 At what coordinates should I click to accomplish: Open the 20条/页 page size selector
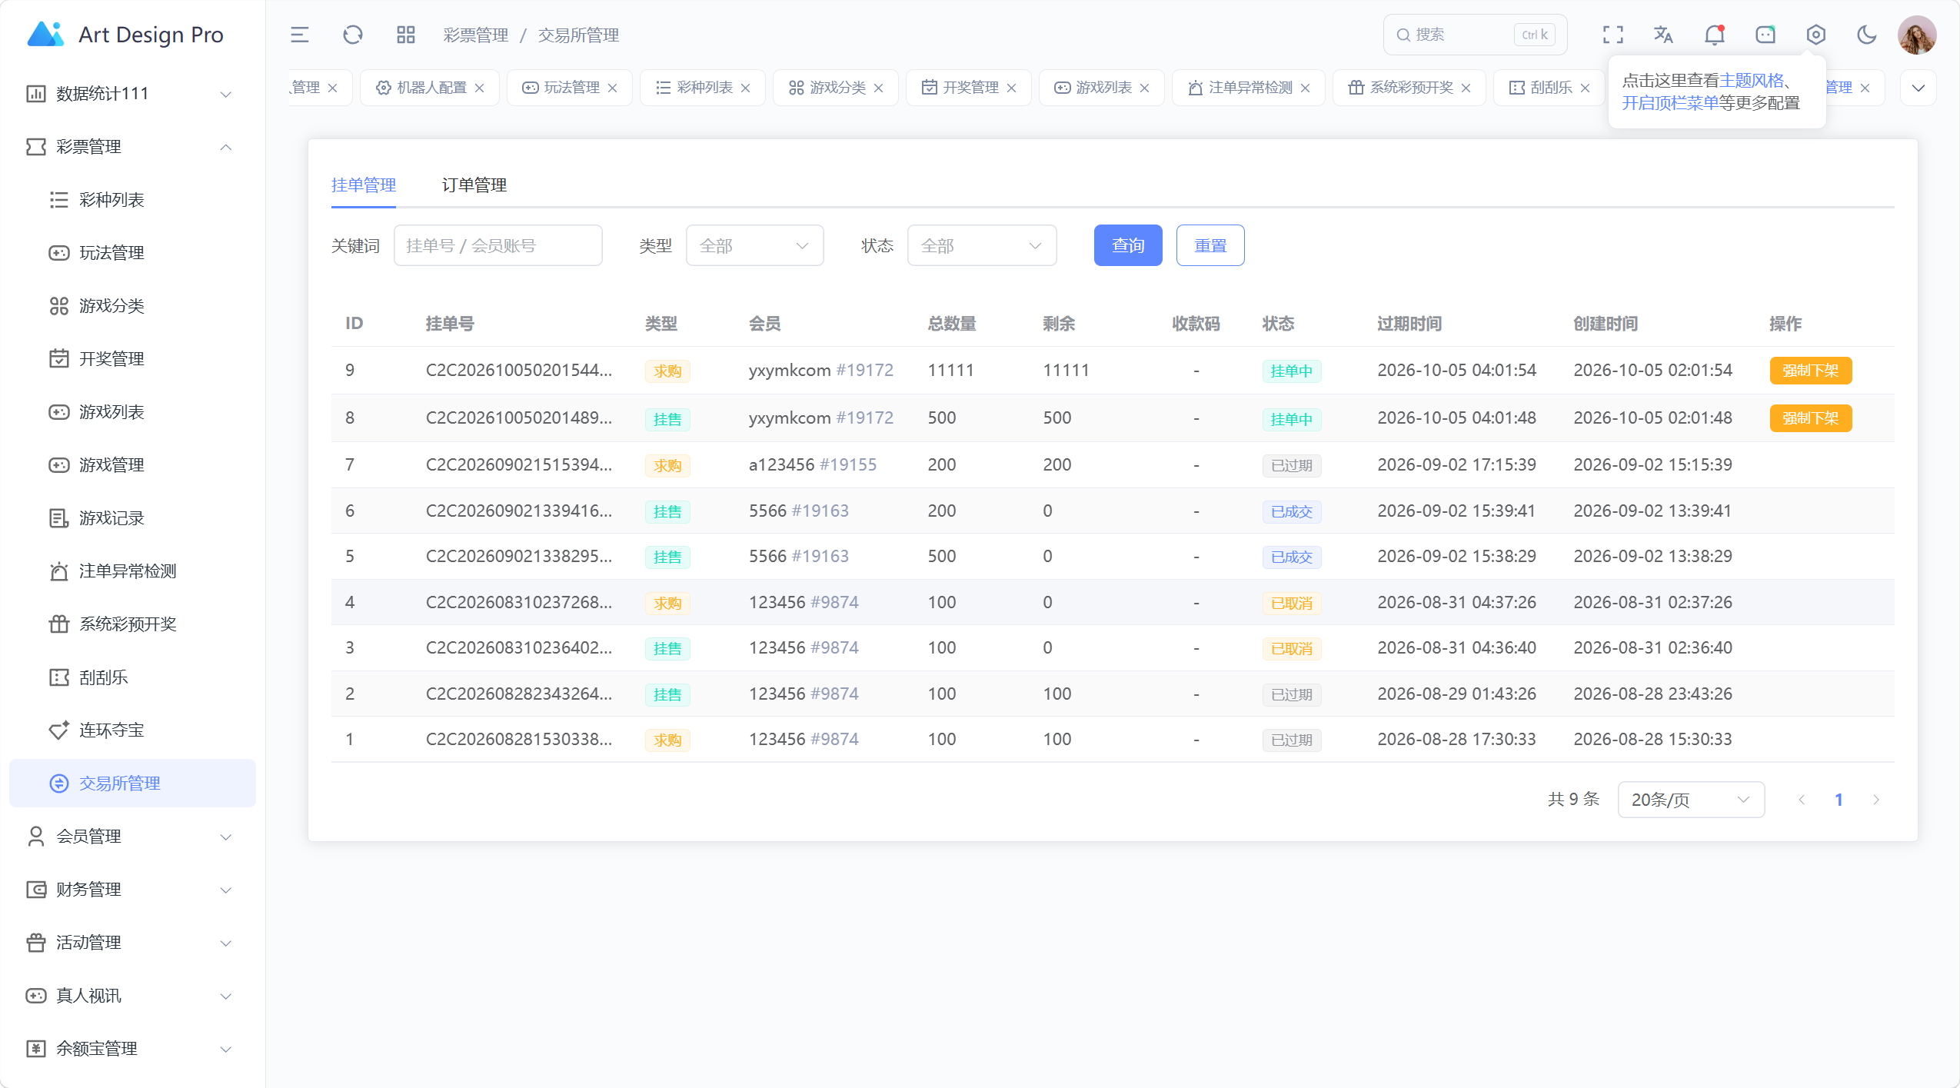pyautogui.click(x=1690, y=800)
